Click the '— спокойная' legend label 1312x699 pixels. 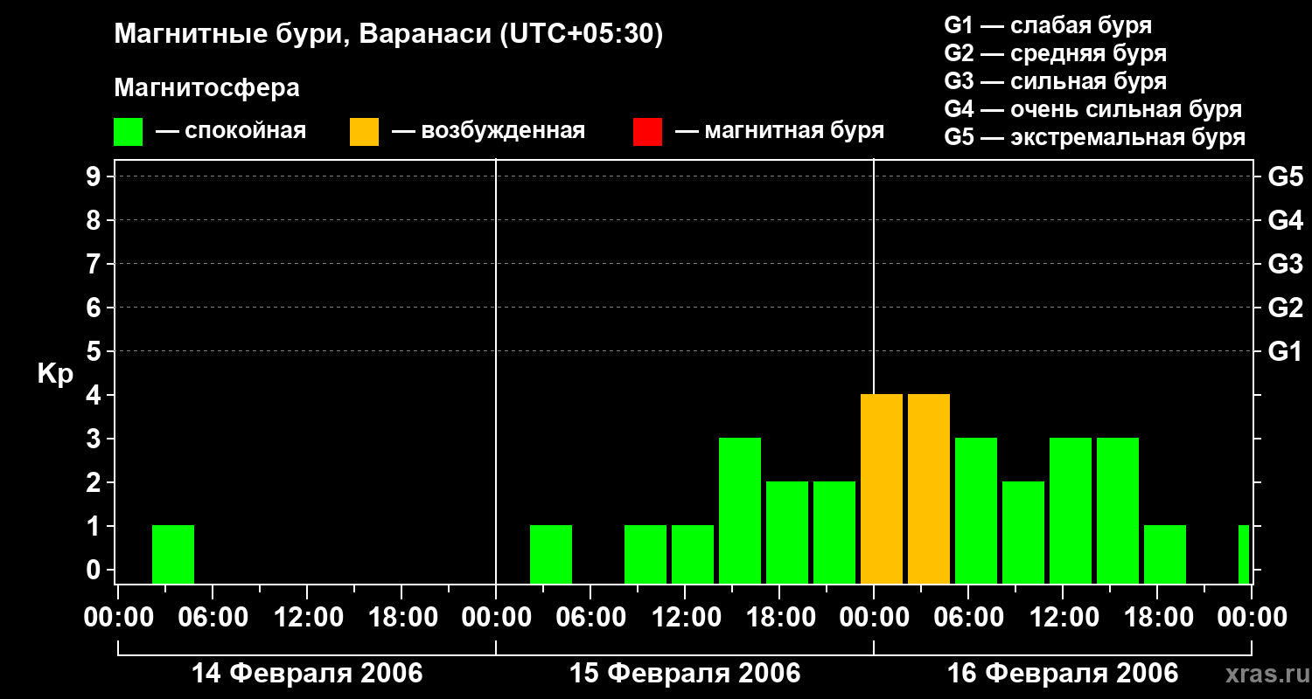coord(231,131)
